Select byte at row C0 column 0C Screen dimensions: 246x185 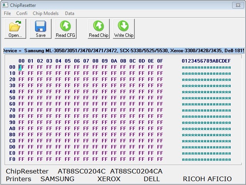[132, 141]
